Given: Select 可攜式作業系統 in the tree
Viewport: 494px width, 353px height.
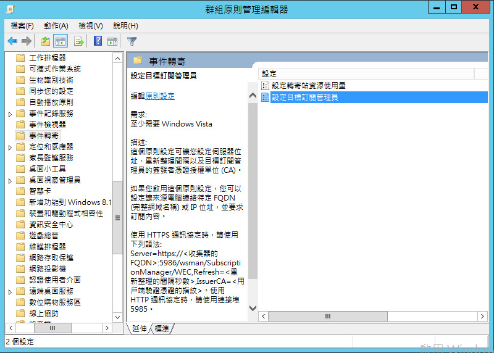Looking at the screenshot, I should point(55,69).
